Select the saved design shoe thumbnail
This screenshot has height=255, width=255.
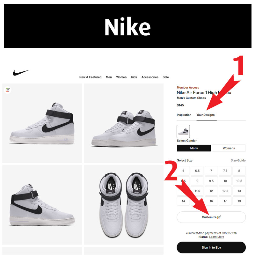pyautogui.click(x=183, y=131)
